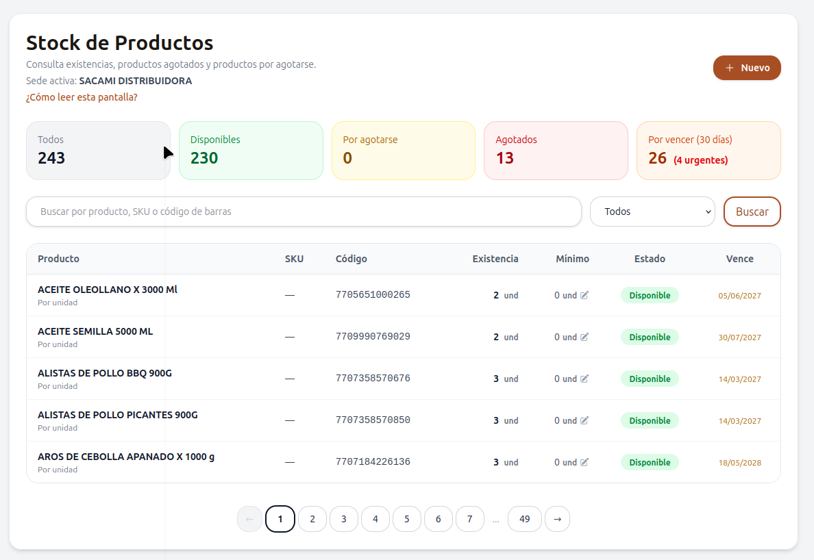Go to page 2
The image size is (814, 560).
(x=312, y=519)
